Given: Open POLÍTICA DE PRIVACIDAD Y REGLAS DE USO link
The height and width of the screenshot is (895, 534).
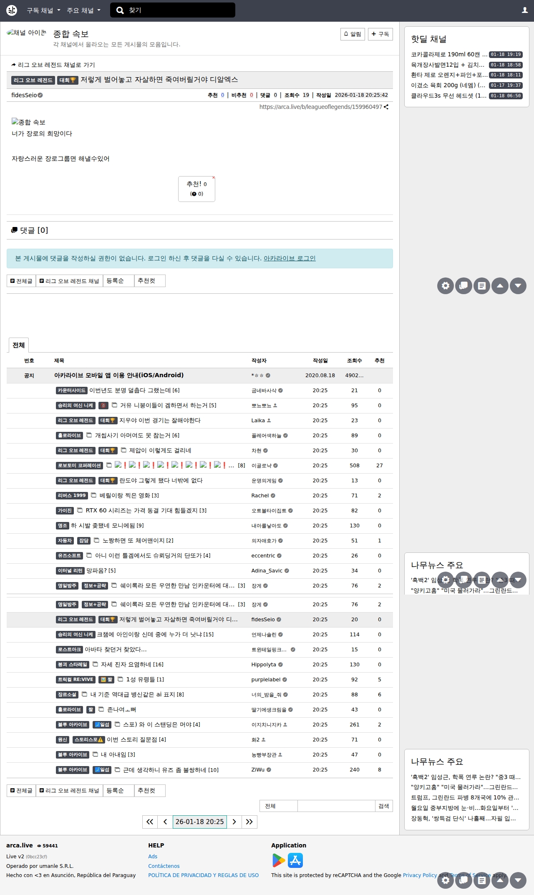Looking at the screenshot, I should 204,875.
